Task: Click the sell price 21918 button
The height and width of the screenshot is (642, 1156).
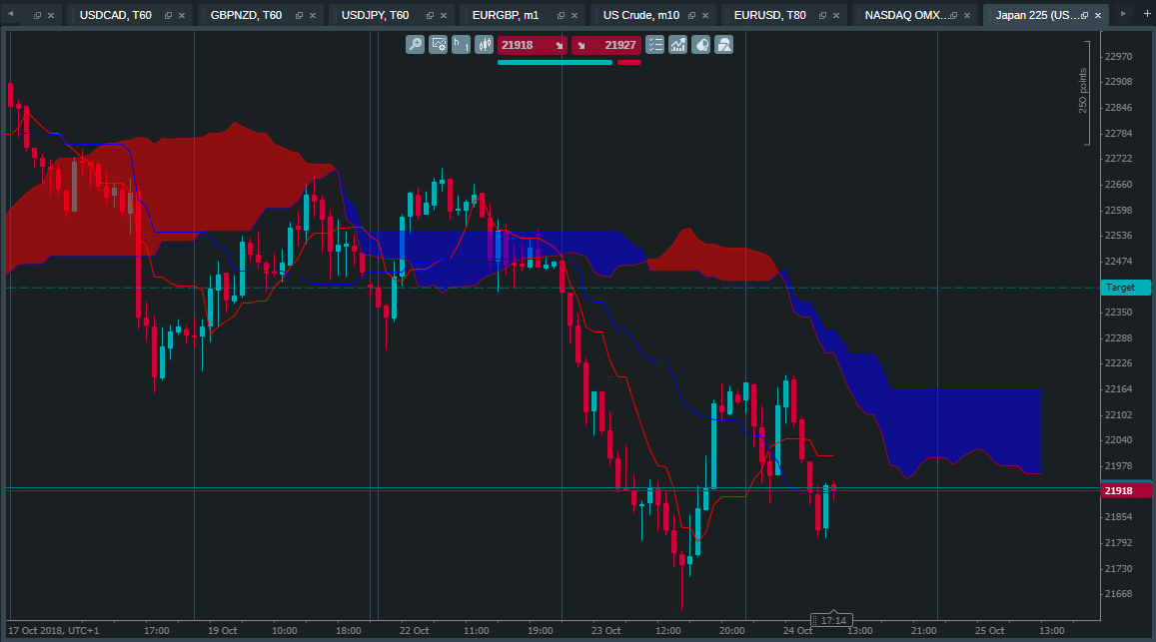Action: (533, 45)
